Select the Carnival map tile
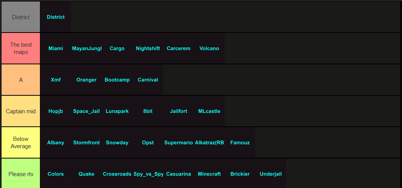The width and height of the screenshot is (402, 188). [x=148, y=80]
